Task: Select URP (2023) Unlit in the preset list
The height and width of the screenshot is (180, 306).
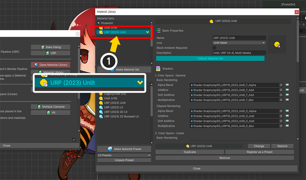Action: [x=115, y=103]
